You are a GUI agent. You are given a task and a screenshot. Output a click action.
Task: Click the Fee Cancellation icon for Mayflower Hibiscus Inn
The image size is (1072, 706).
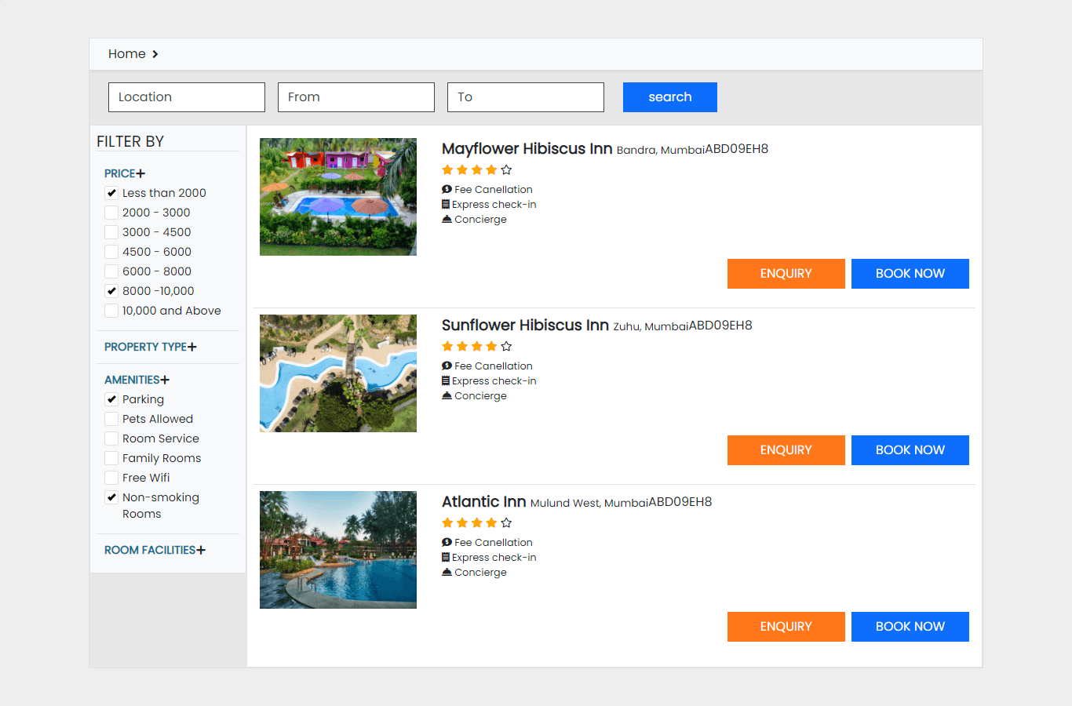(x=448, y=189)
